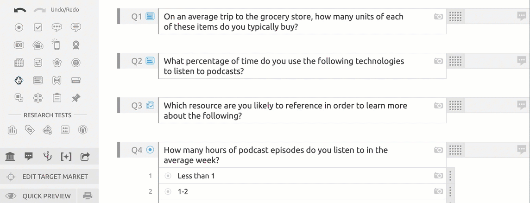This screenshot has height=203, width=530.
Task: Click the Undo arrow icon
Action: coord(20,10)
